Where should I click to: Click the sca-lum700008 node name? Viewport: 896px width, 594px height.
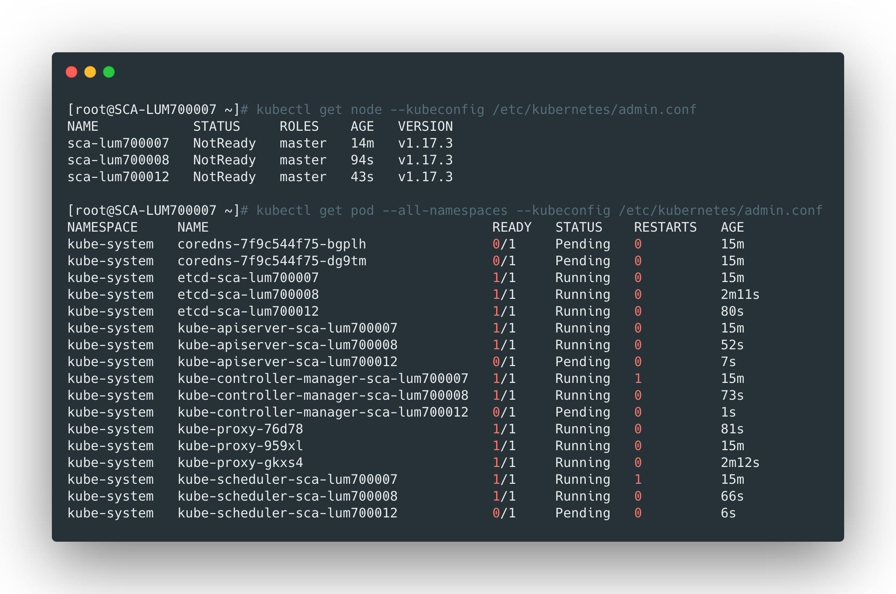point(118,160)
